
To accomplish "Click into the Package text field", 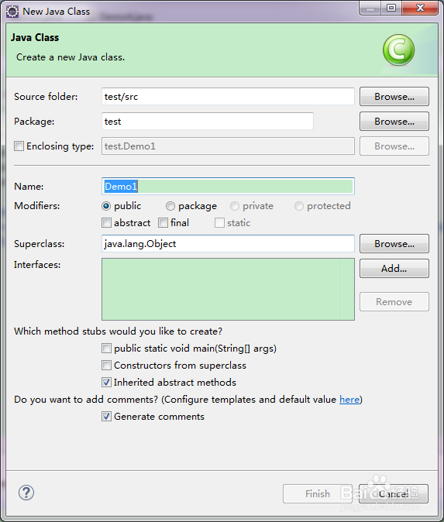I will (x=208, y=122).
